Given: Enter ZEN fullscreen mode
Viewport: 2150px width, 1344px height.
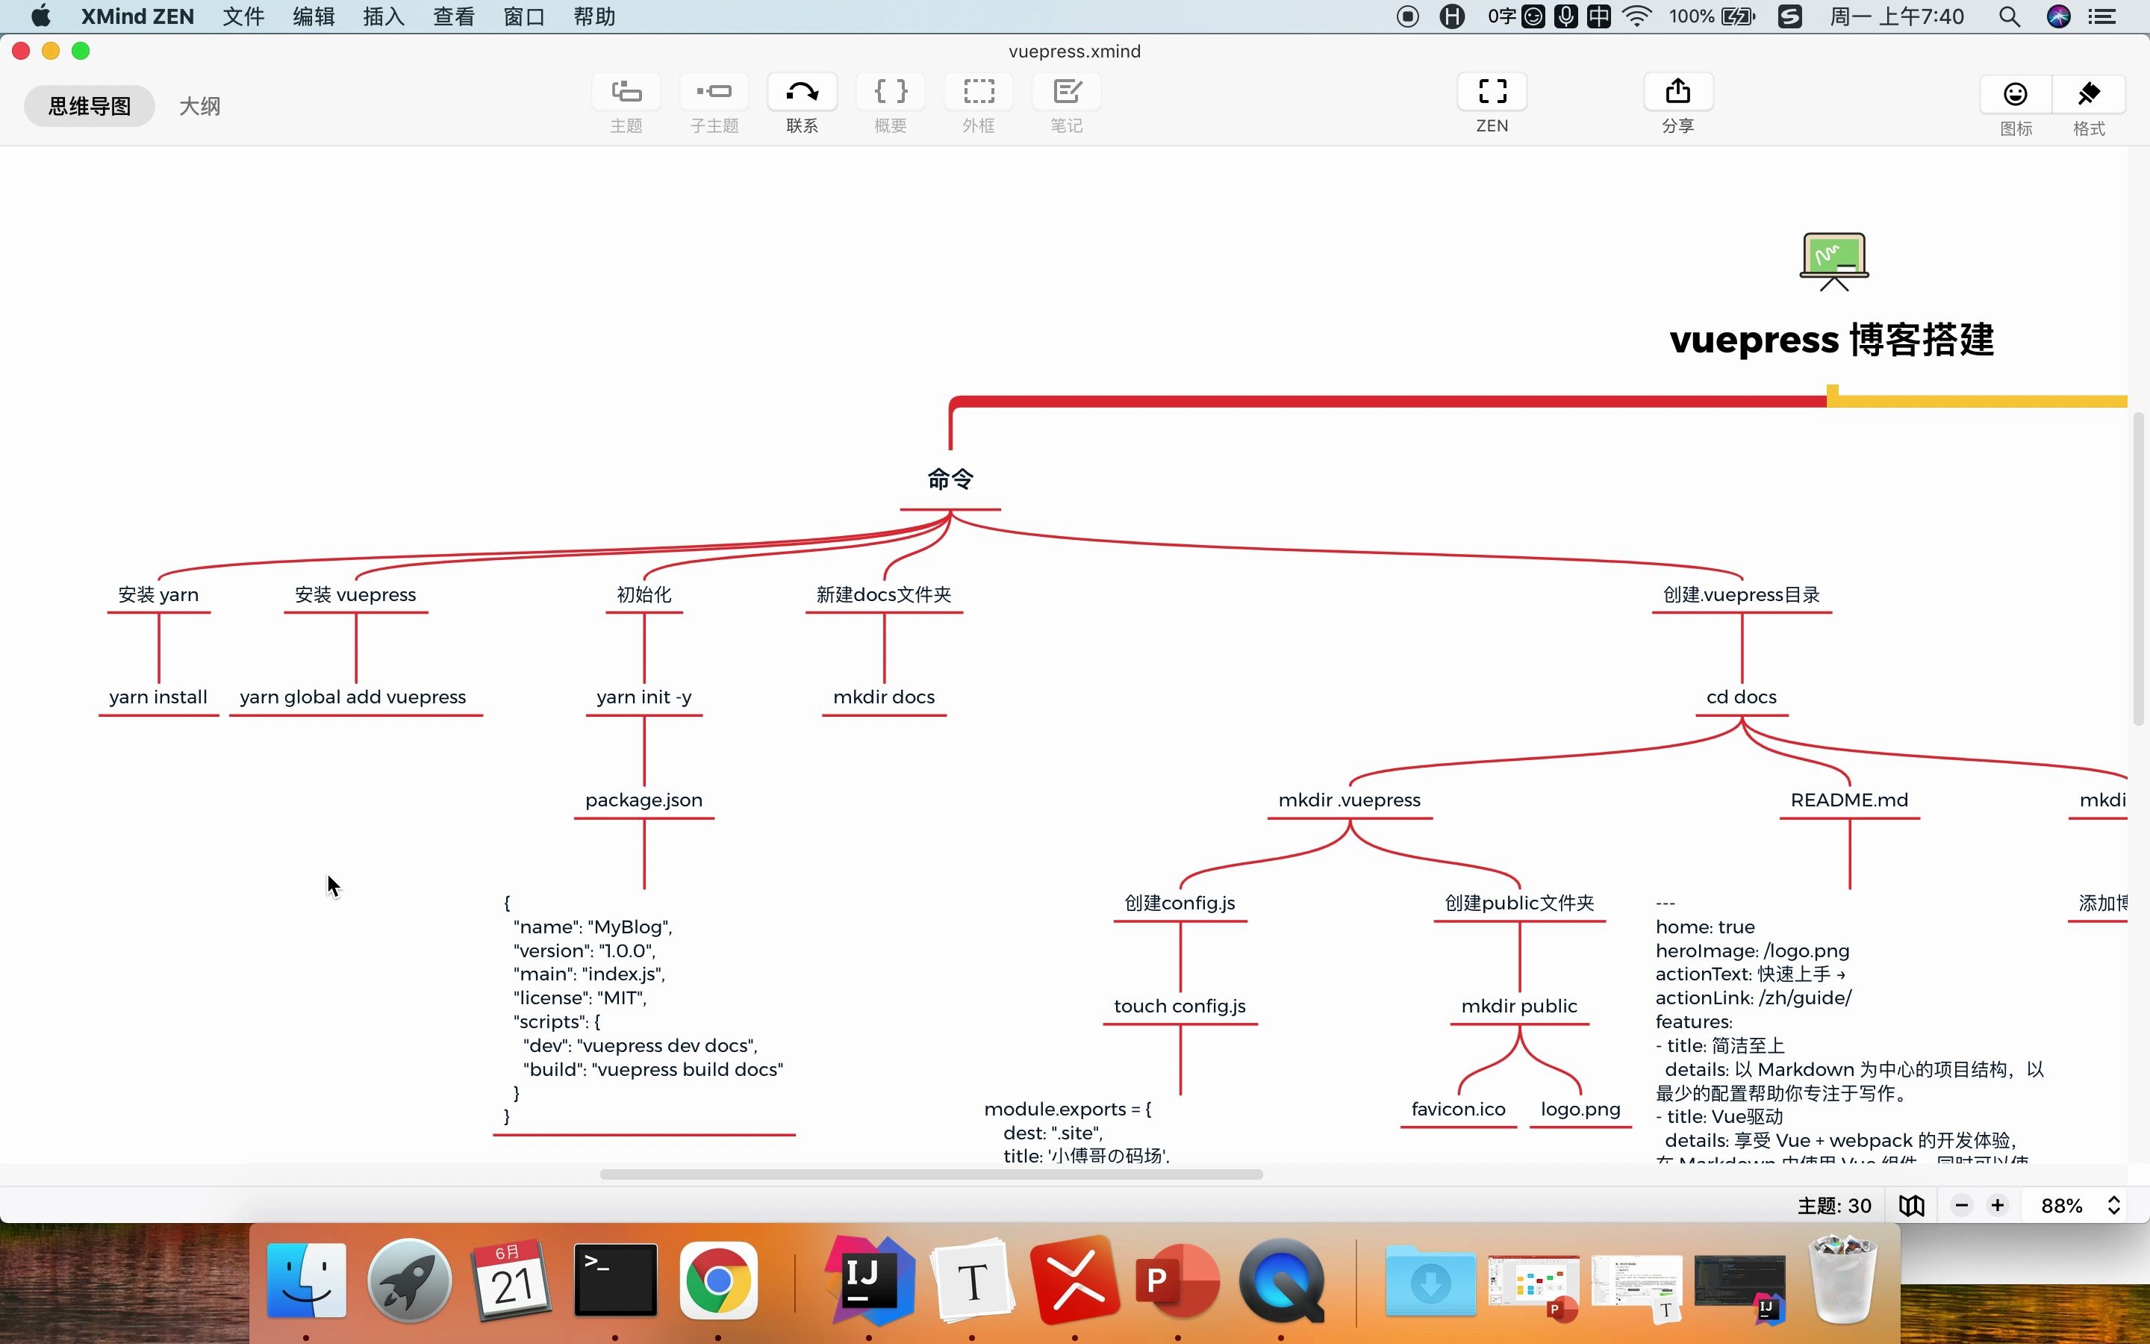Looking at the screenshot, I should pyautogui.click(x=1492, y=92).
